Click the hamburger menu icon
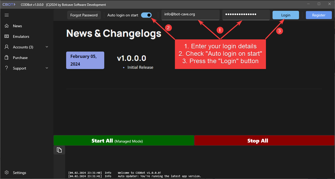 tap(7, 15)
